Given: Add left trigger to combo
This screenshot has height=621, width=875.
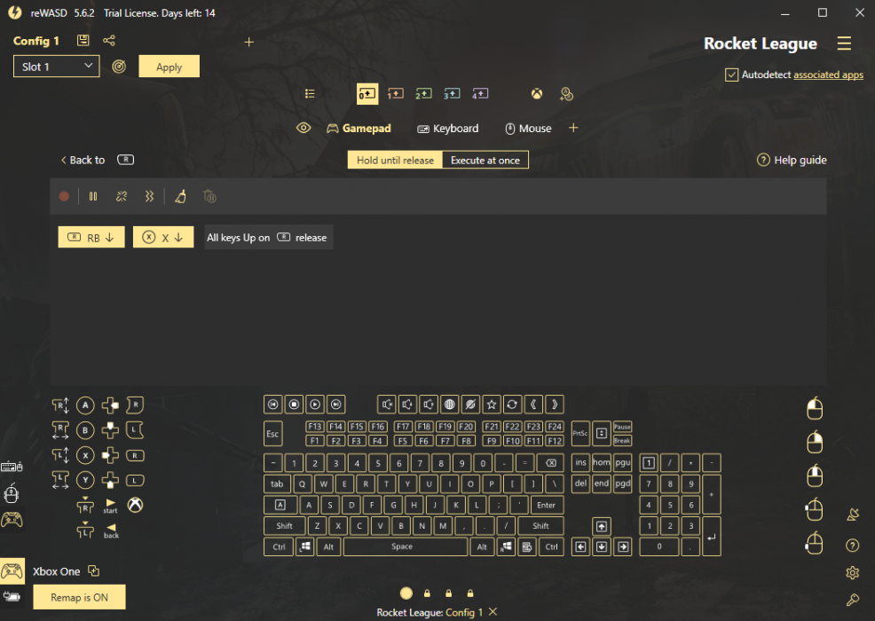Looking at the screenshot, I should pyautogui.click(x=135, y=430).
